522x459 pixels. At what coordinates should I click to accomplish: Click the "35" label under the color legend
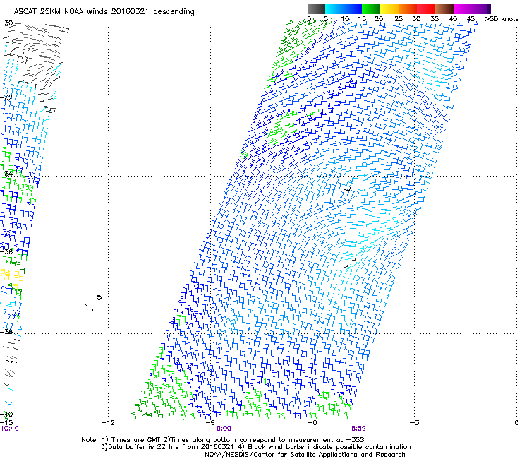[x=435, y=19]
